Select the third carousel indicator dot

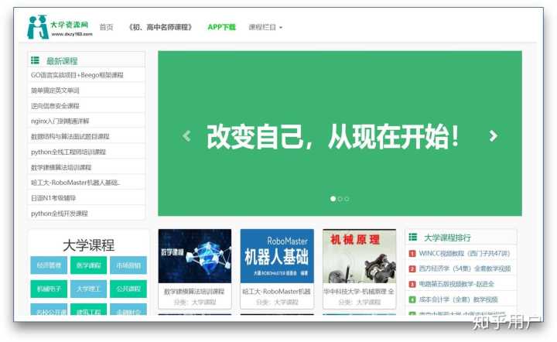347,199
